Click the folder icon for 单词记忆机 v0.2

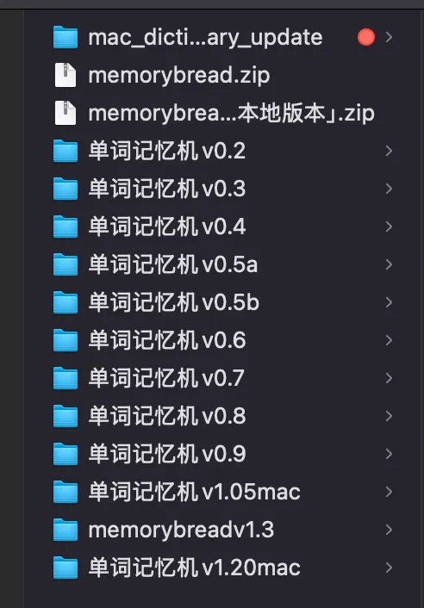click(65, 151)
